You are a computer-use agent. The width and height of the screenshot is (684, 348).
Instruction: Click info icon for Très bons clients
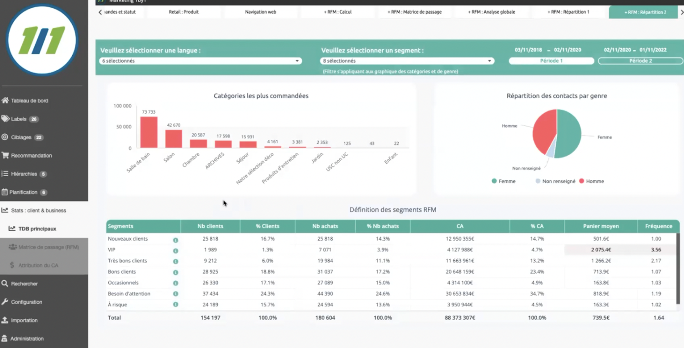coord(175,262)
